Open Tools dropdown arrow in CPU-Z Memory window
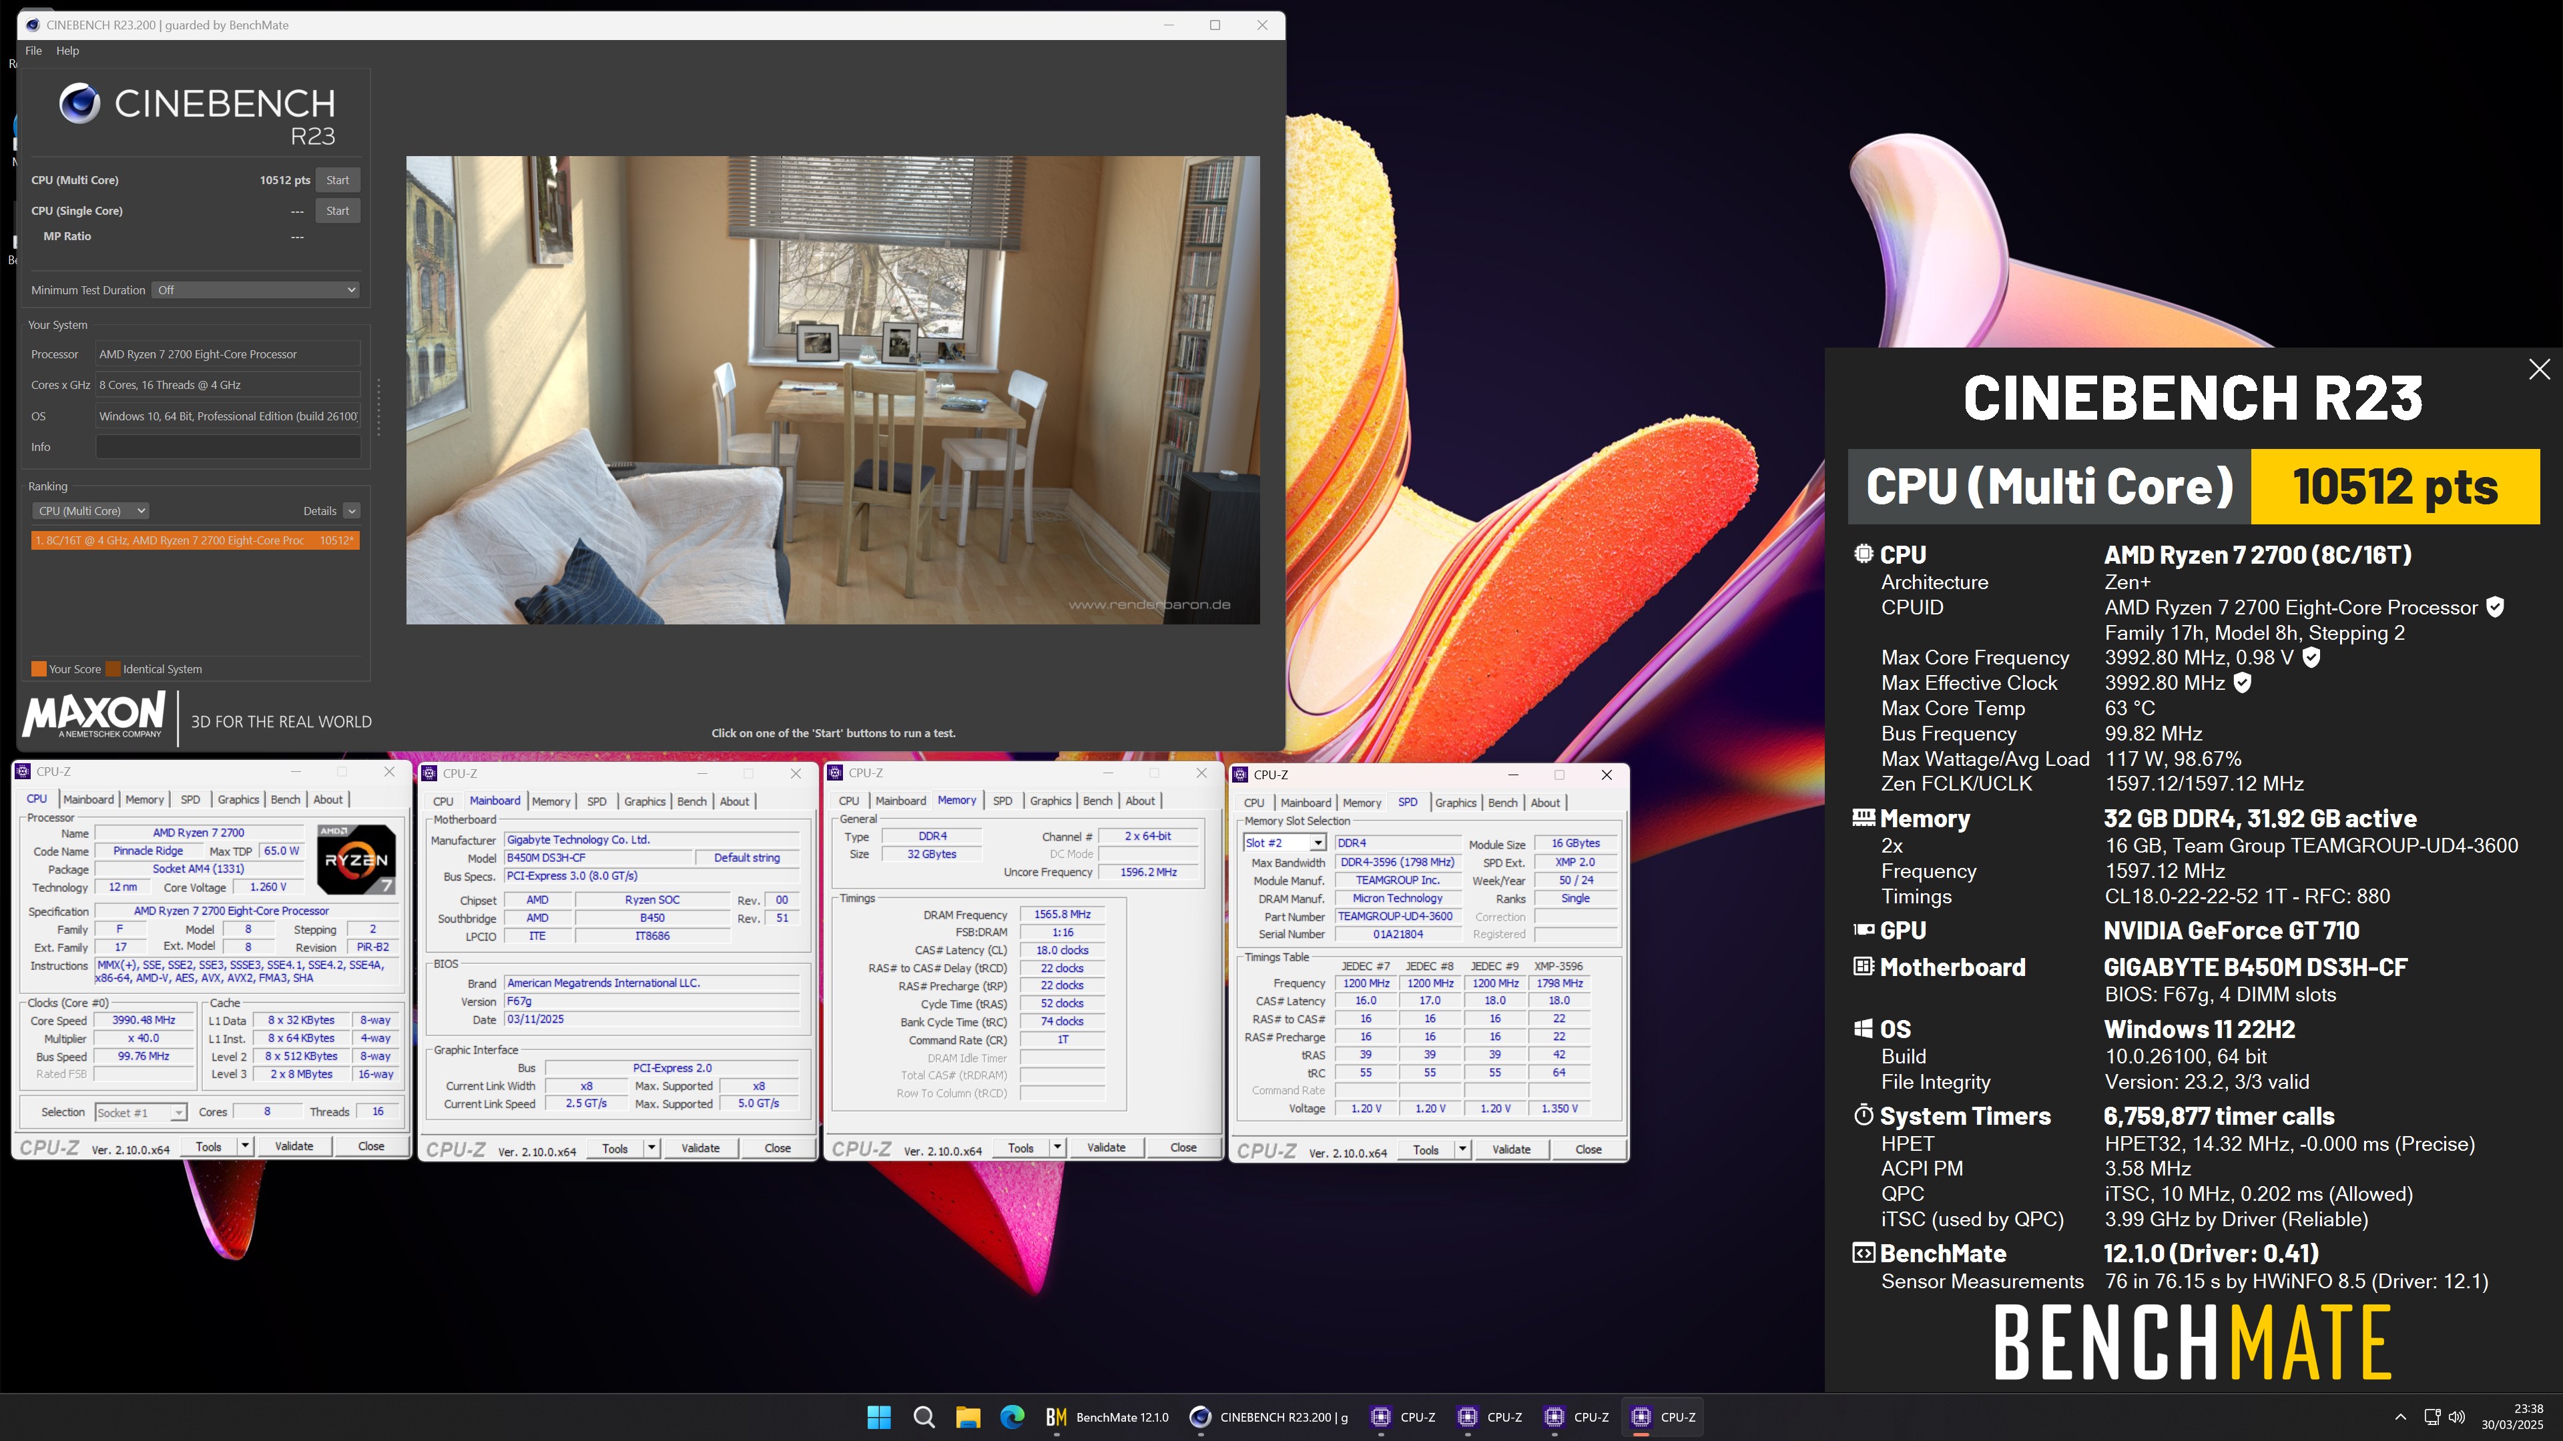Viewport: 2563px width, 1441px height. (1058, 1147)
